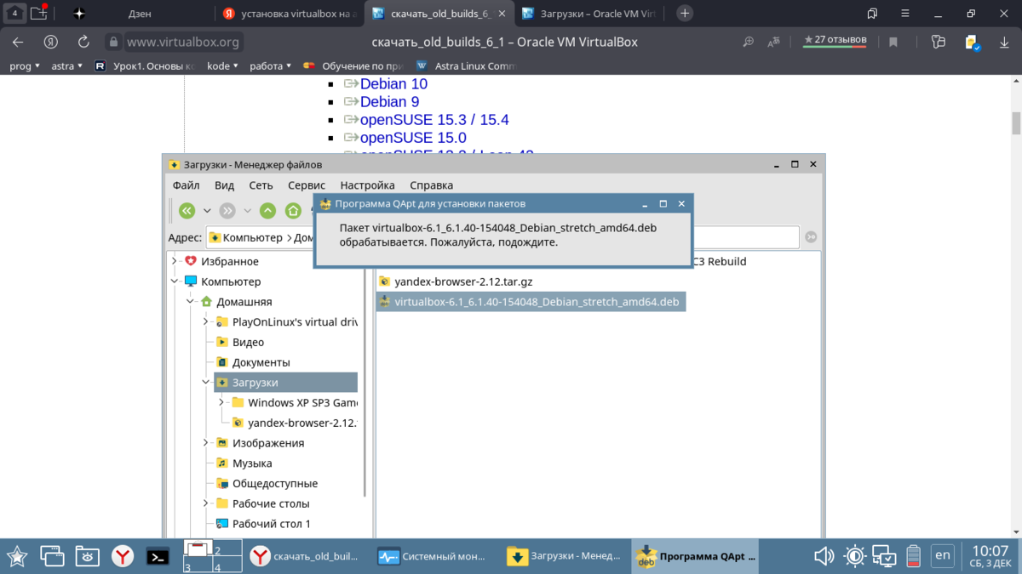Open Debian 10 download link

click(x=393, y=84)
